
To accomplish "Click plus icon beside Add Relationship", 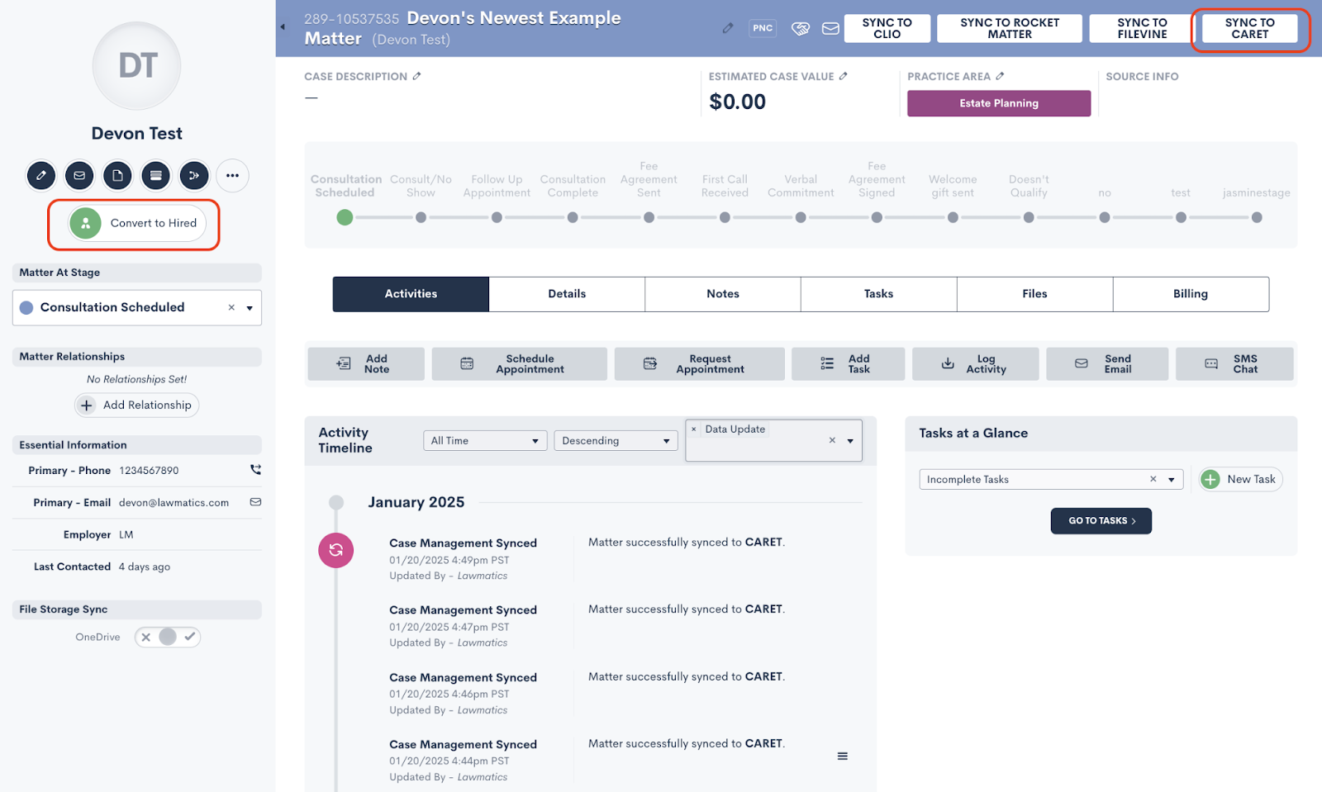I will point(87,405).
